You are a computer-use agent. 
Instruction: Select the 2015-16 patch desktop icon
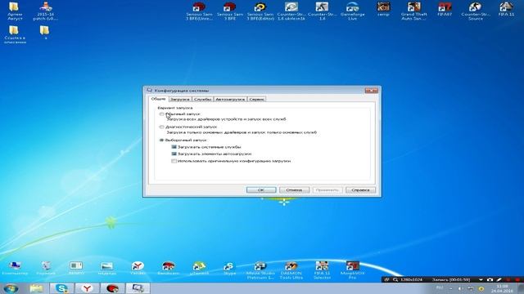[46, 11]
